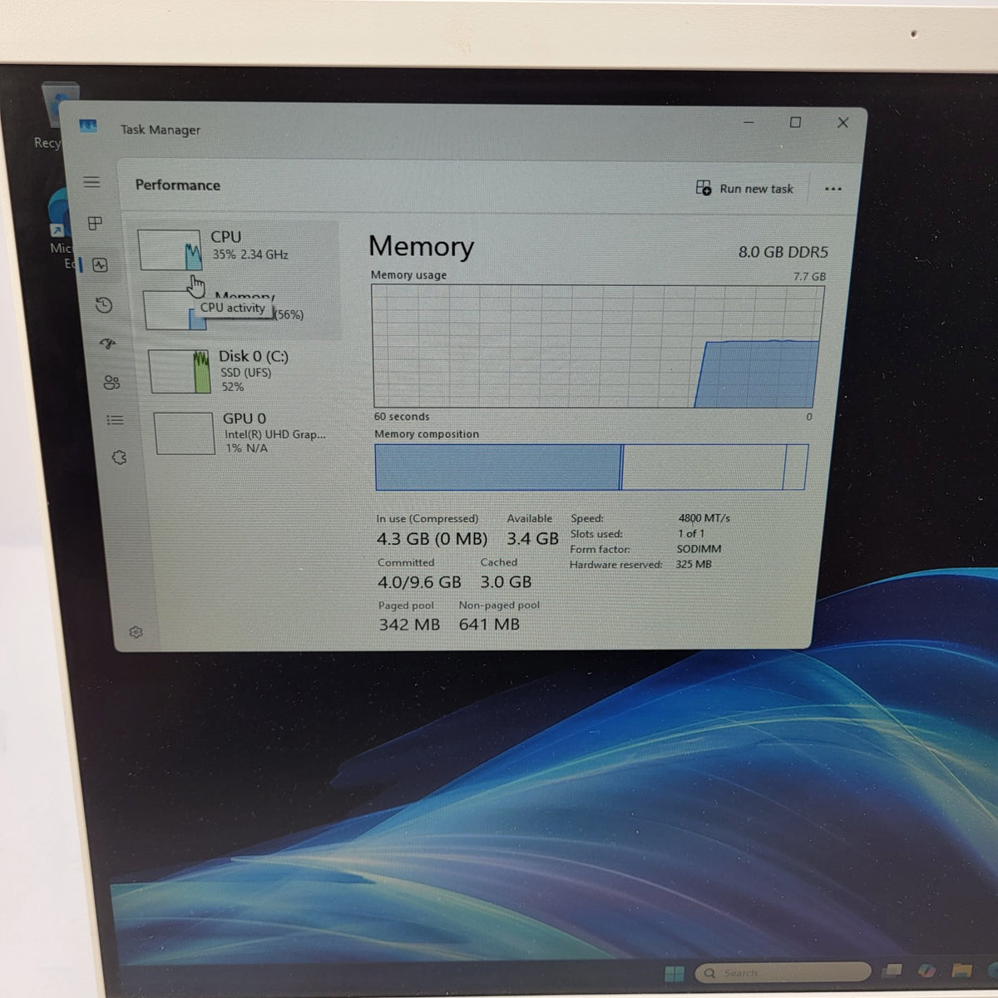This screenshot has width=998, height=998.
Task: Open the Details list sidebar icon
Action: 115,421
